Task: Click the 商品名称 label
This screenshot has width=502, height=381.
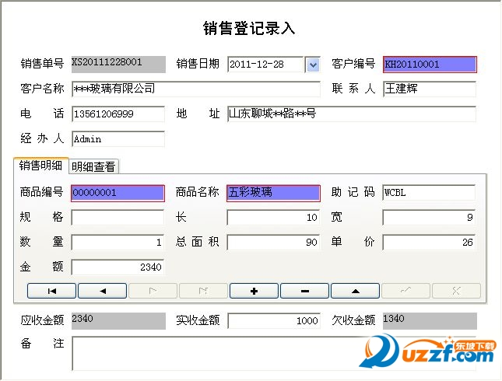Action: pos(198,192)
